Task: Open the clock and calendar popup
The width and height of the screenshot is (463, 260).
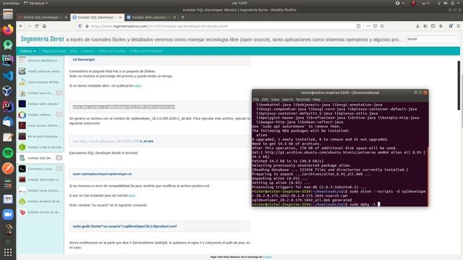Action: pos(239,3)
